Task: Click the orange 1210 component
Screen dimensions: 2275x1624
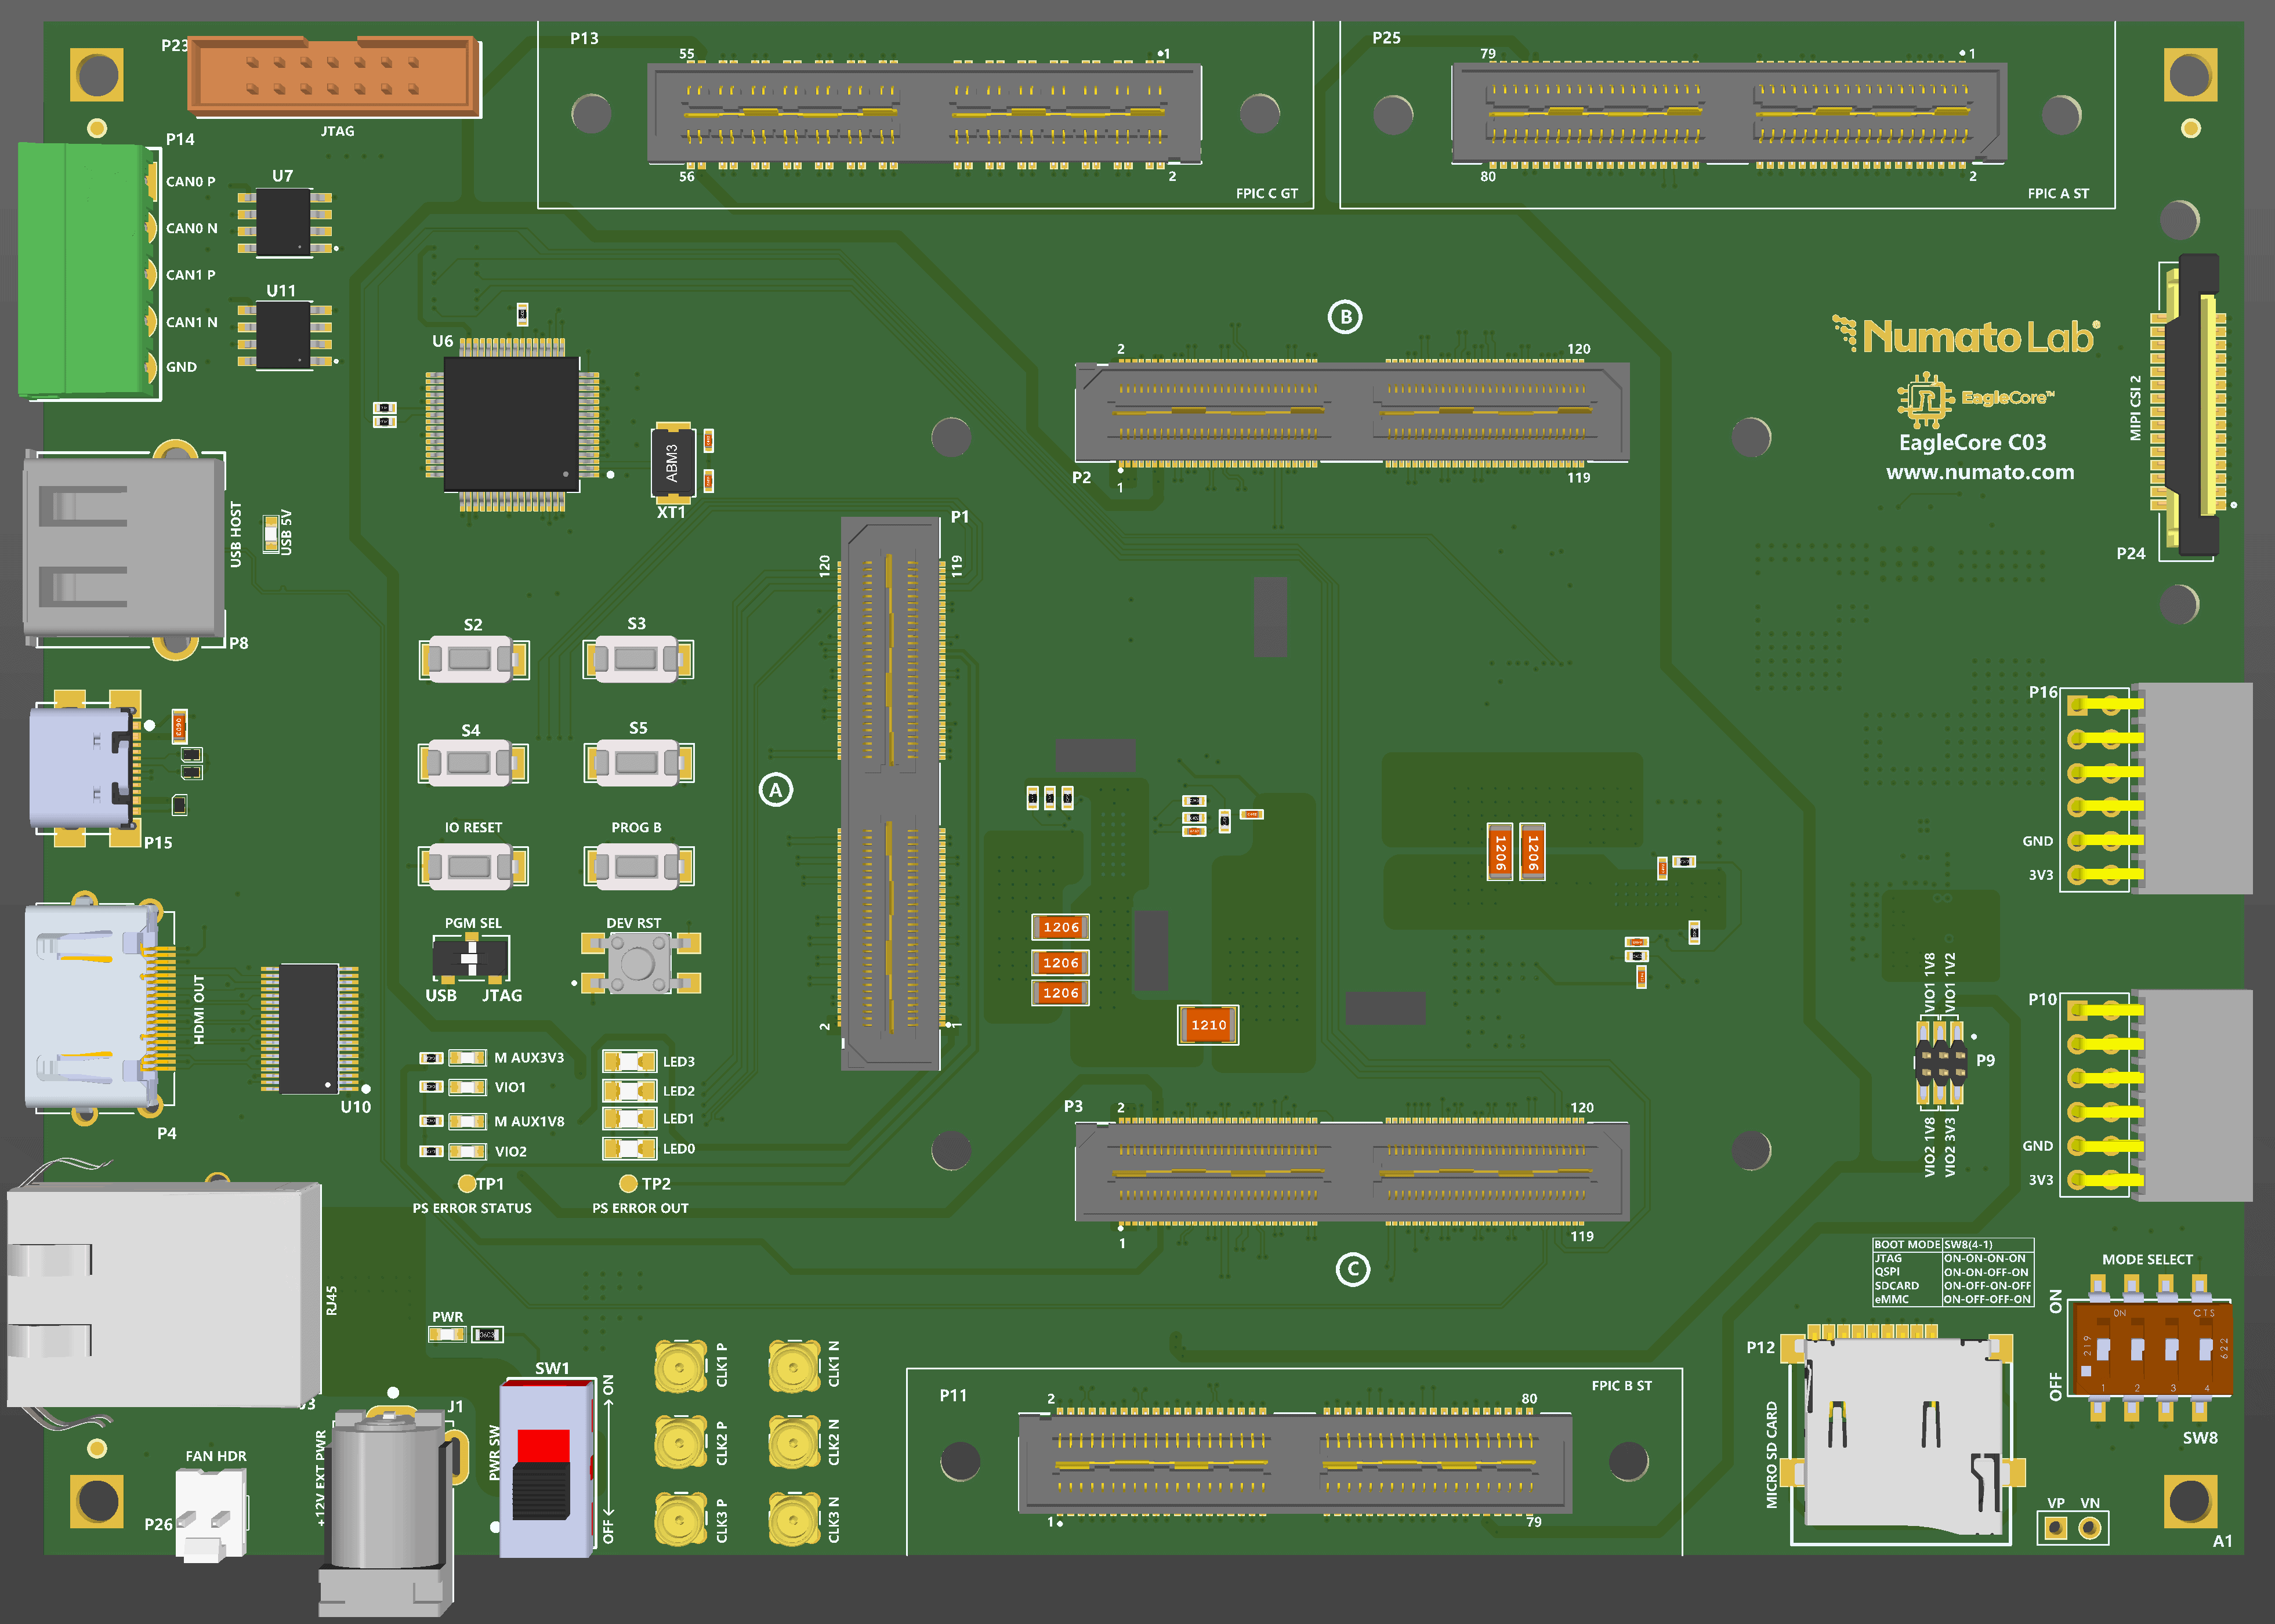Action: (1208, 1025)
